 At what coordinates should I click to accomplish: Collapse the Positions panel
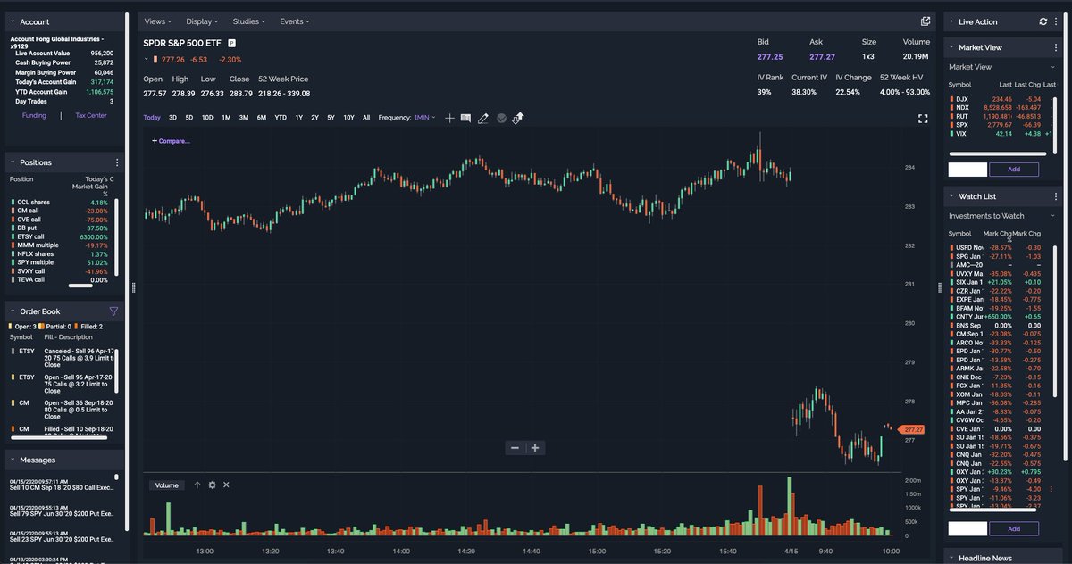pos(13,162)
